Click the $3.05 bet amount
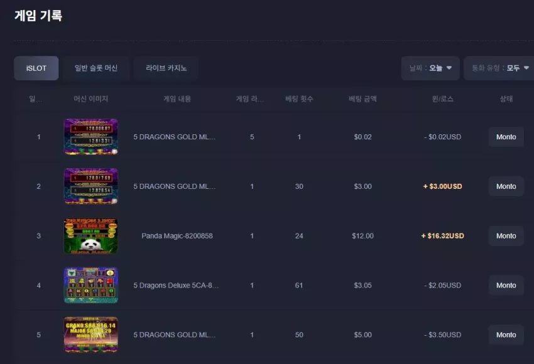Image resolution: width=534 pixels, height=364 pixels. click(x=362, y=286)
